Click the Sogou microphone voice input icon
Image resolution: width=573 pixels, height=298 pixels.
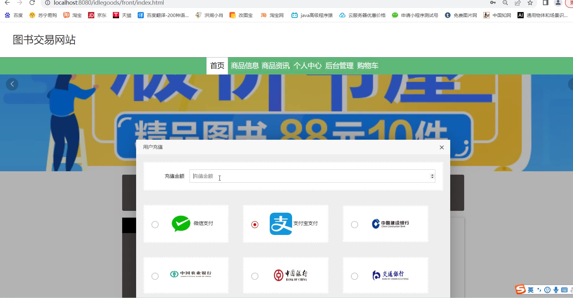(556, 290)
